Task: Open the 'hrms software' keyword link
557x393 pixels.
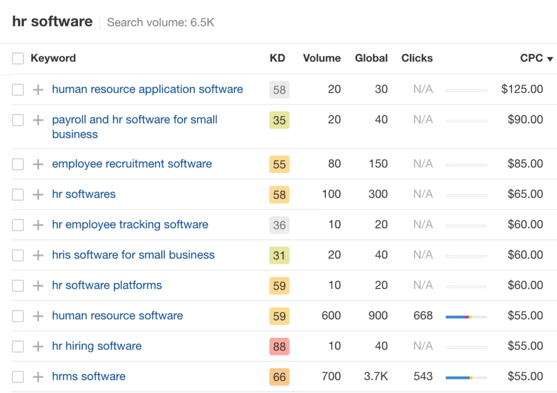Action: [89, 376]
